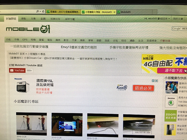
Task: Open the smartphone-in-hands video thumbnail
Action: 67,125
